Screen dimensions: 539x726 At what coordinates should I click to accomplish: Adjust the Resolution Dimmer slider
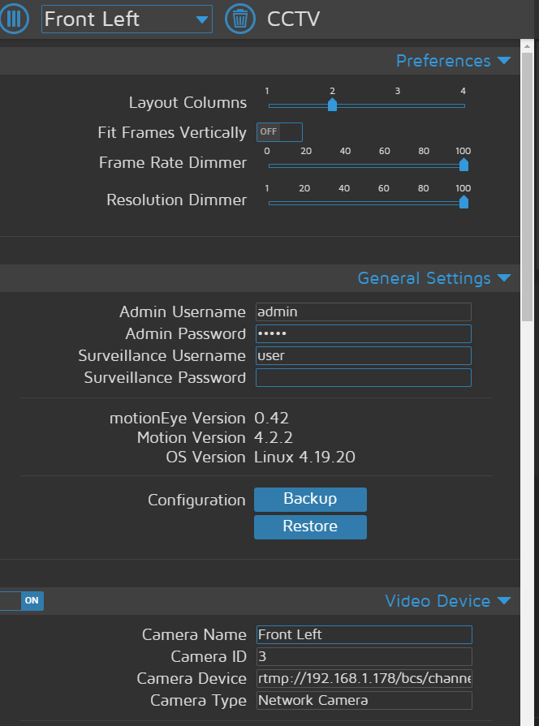(x=463, y=203)
